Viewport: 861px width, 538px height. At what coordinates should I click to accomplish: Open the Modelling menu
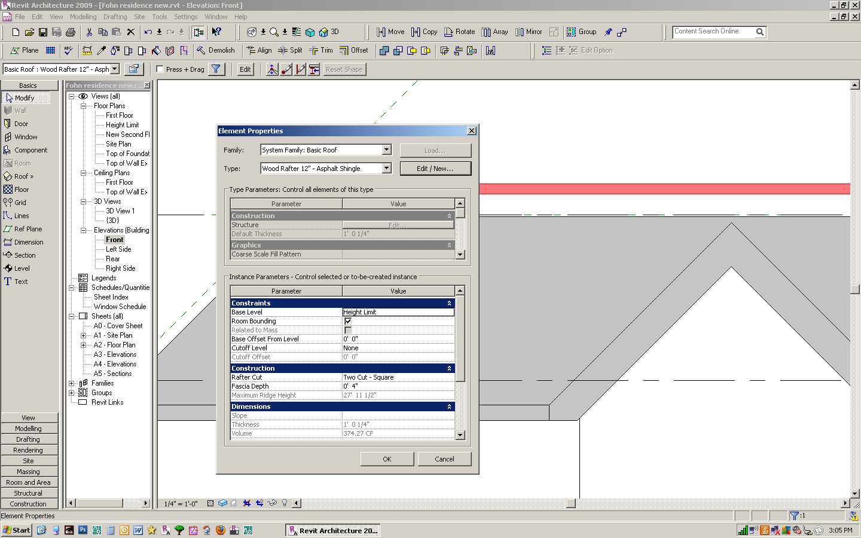click(83, 17)
